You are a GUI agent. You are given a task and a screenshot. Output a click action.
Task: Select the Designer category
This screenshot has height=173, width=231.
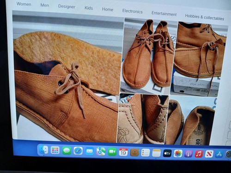pos(67,6)
